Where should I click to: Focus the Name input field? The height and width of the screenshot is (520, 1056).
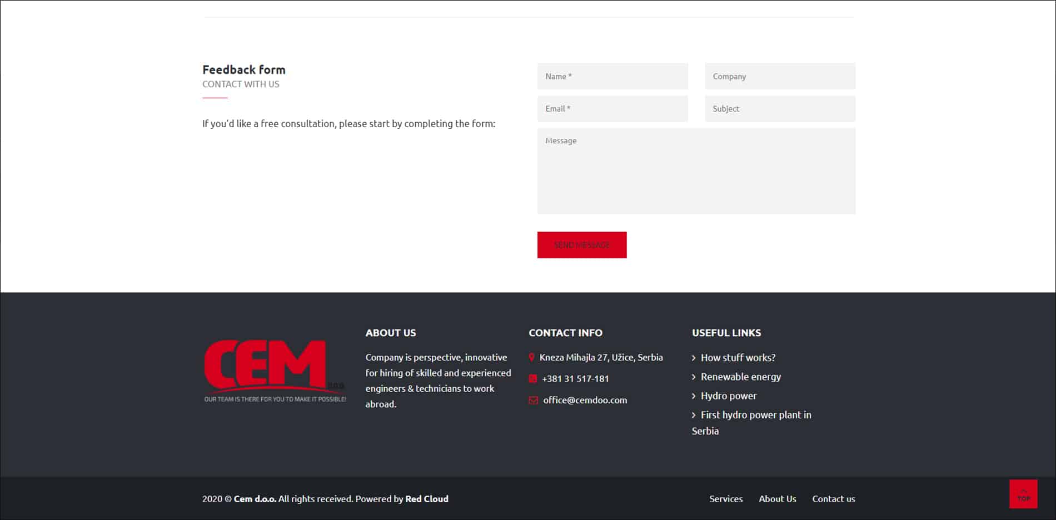pyautogui.click(x=612, y=76)
